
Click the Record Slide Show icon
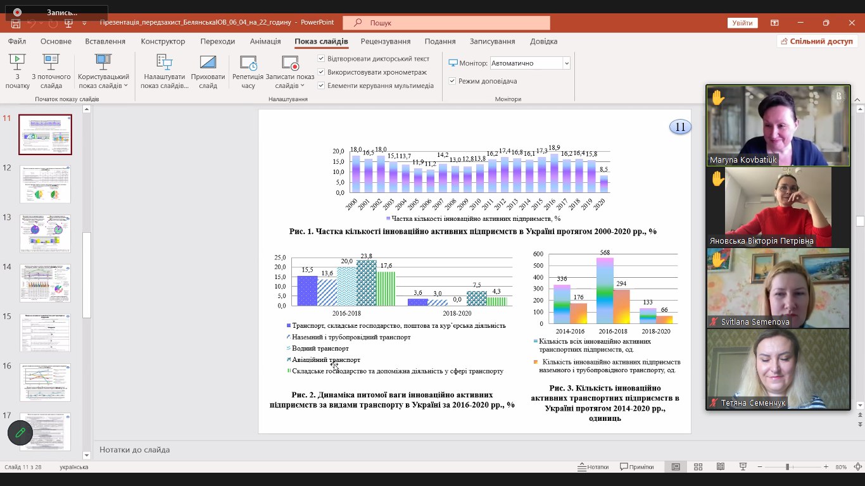pos(290,63)
